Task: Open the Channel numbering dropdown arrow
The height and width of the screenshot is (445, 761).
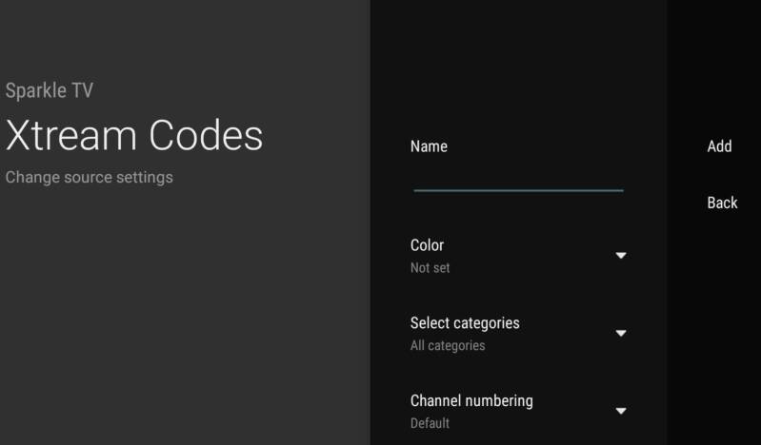Action: (x=621, y=411)
